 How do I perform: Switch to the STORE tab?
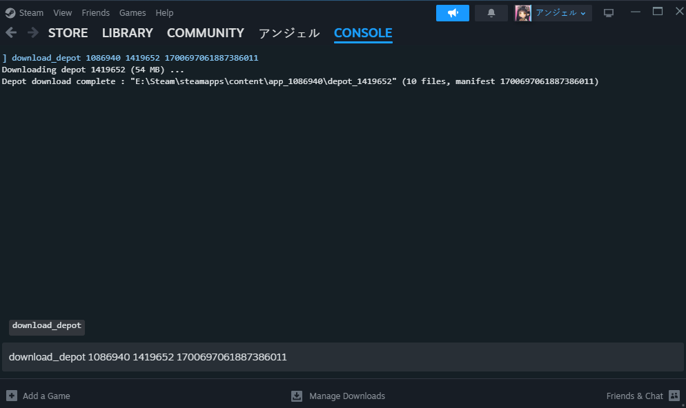68,33
